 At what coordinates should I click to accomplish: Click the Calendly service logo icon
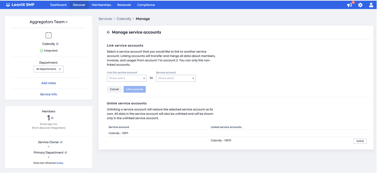tap(48, 35)
